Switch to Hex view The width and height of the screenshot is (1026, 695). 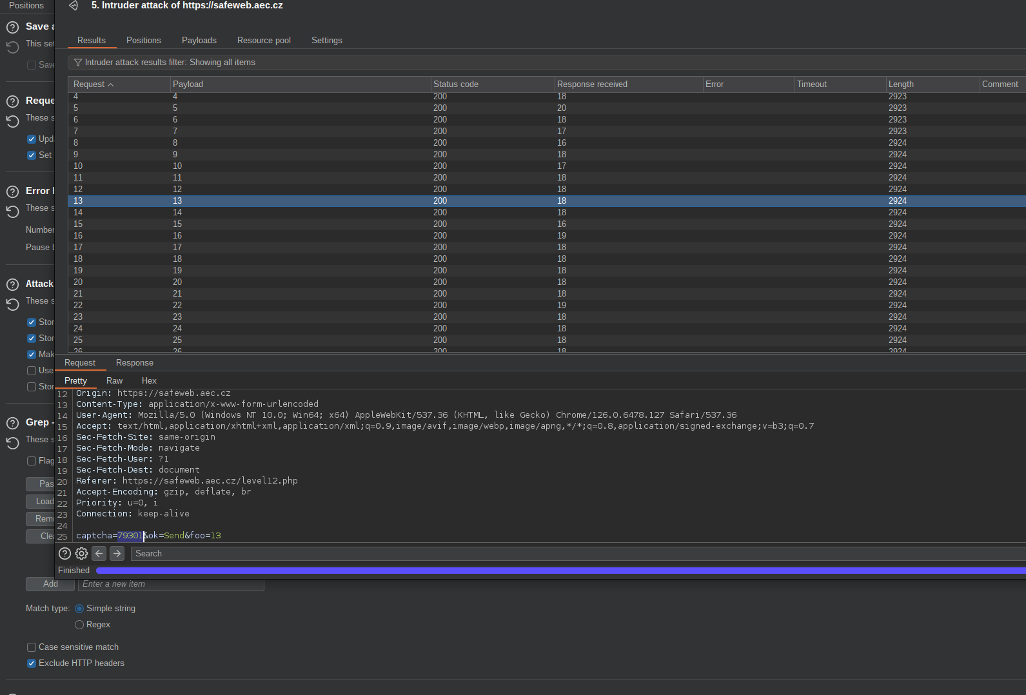[149, 381]
